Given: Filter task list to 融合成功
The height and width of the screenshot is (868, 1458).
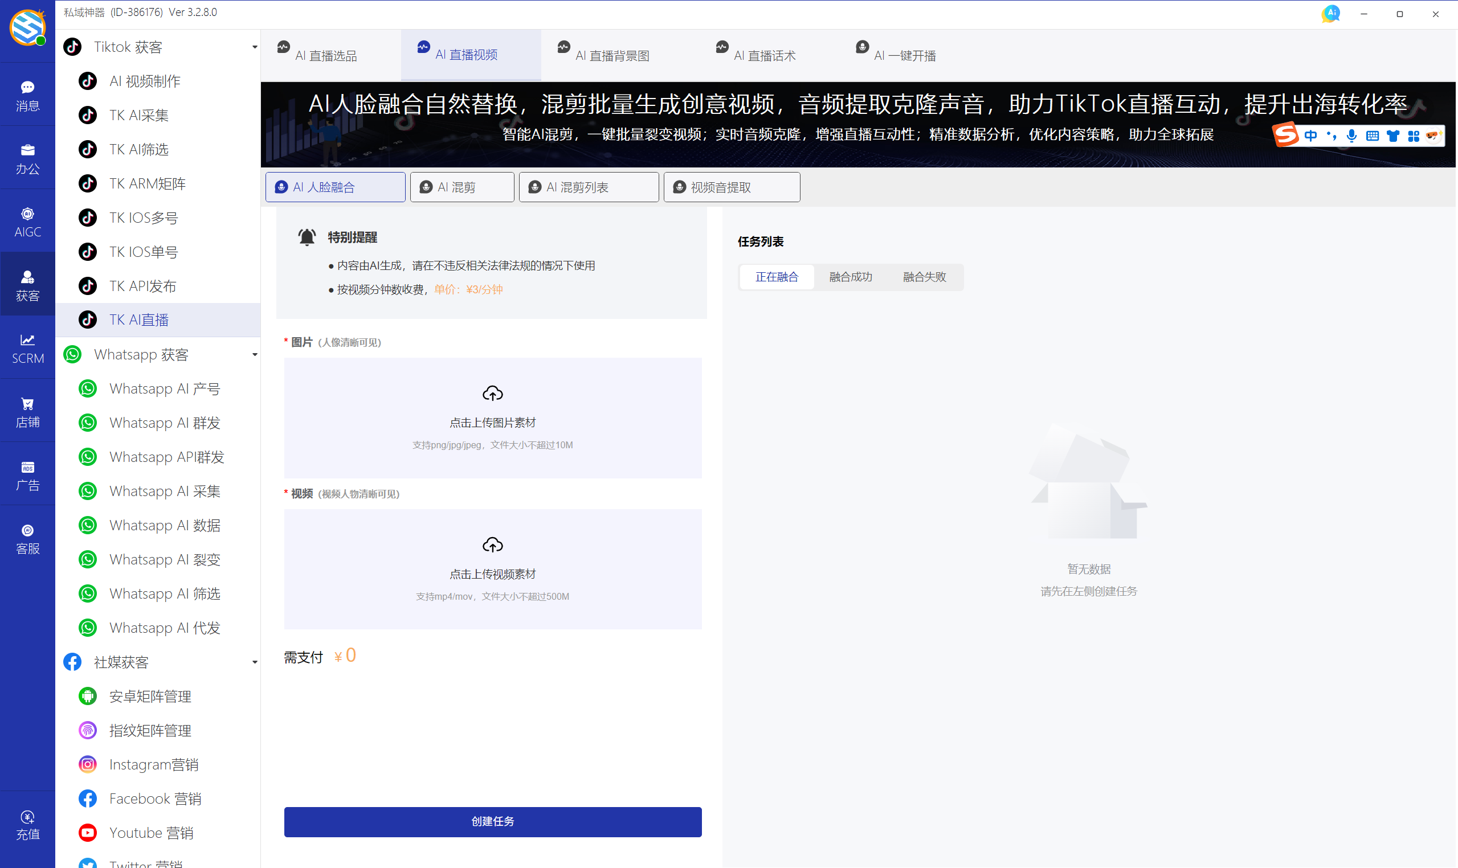Looking at the screenshot, I should (x=850, y=277).
